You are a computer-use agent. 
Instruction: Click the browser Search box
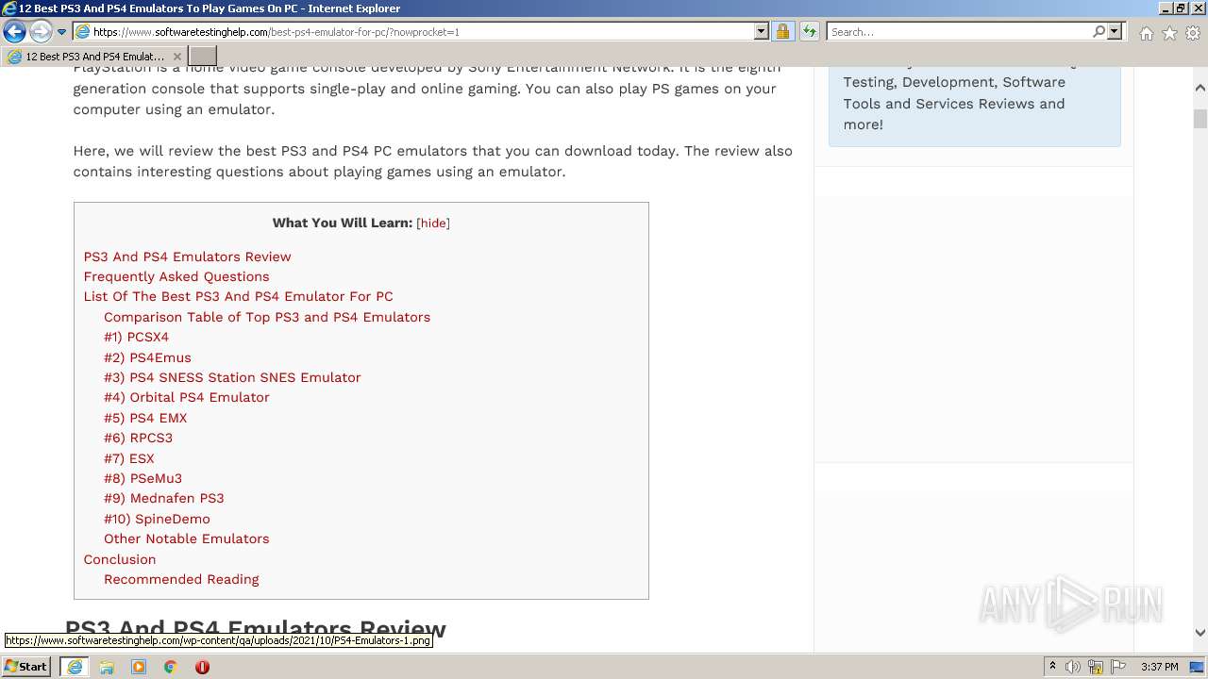pos(959,32)
